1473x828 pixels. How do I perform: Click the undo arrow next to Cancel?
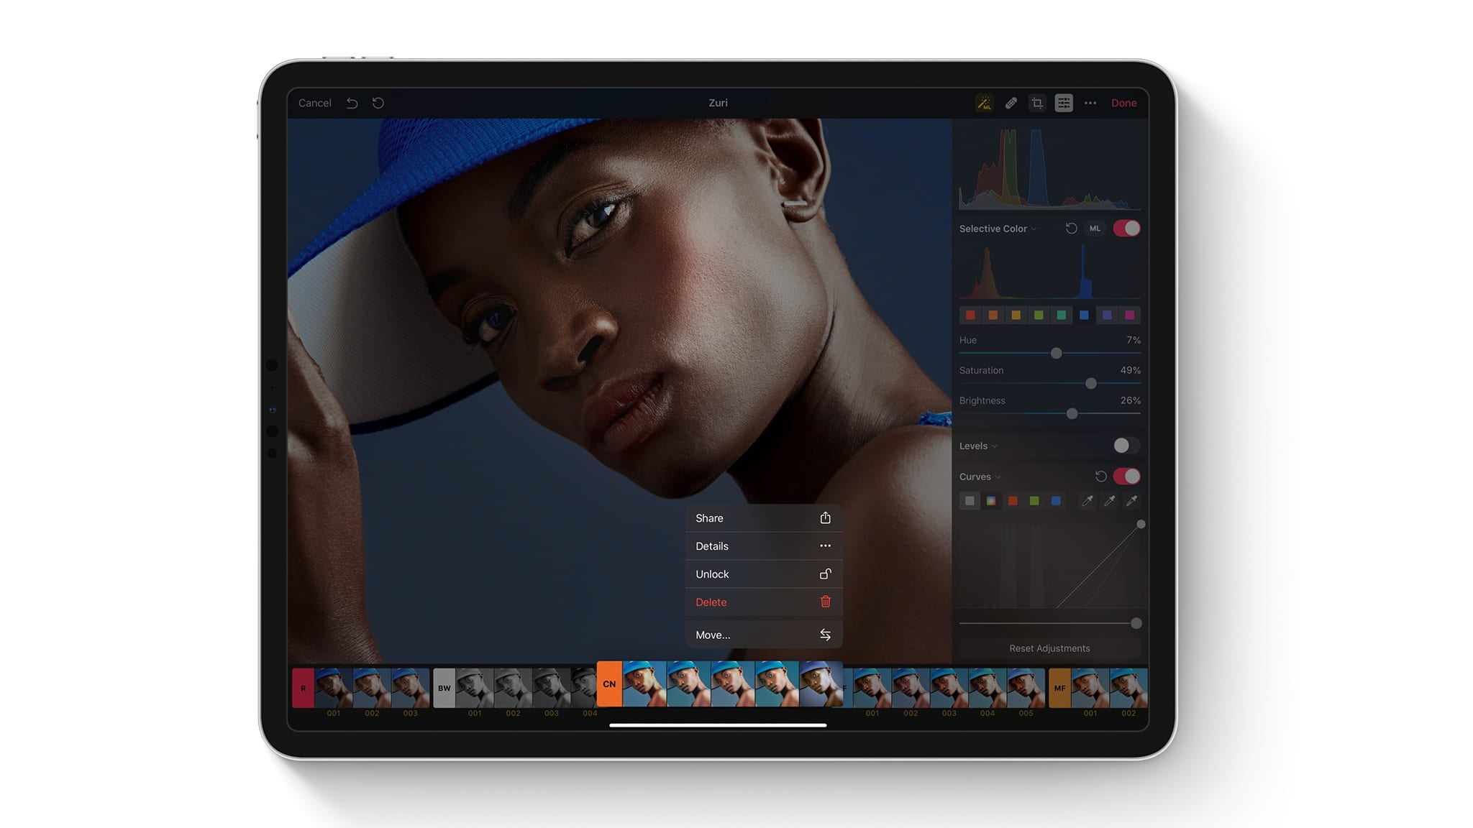click(352, 103)
